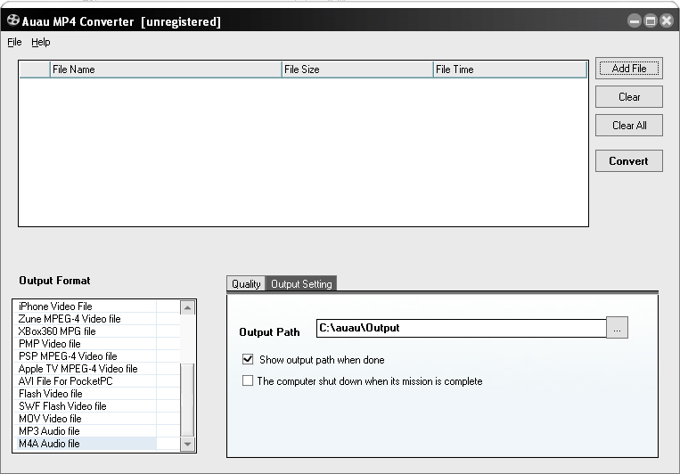Click the Add File button
The height and width of the screenshot is (474, 680).
(x=629, y=68)
